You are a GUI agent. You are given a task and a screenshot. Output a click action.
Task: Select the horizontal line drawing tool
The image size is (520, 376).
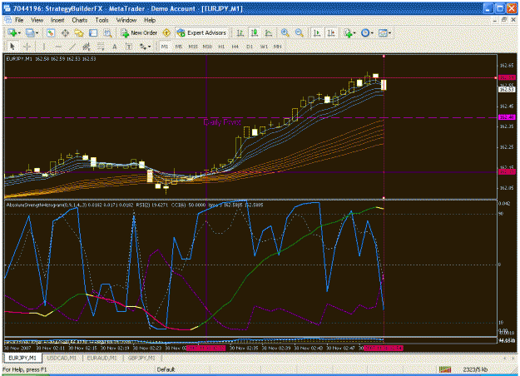58,47
